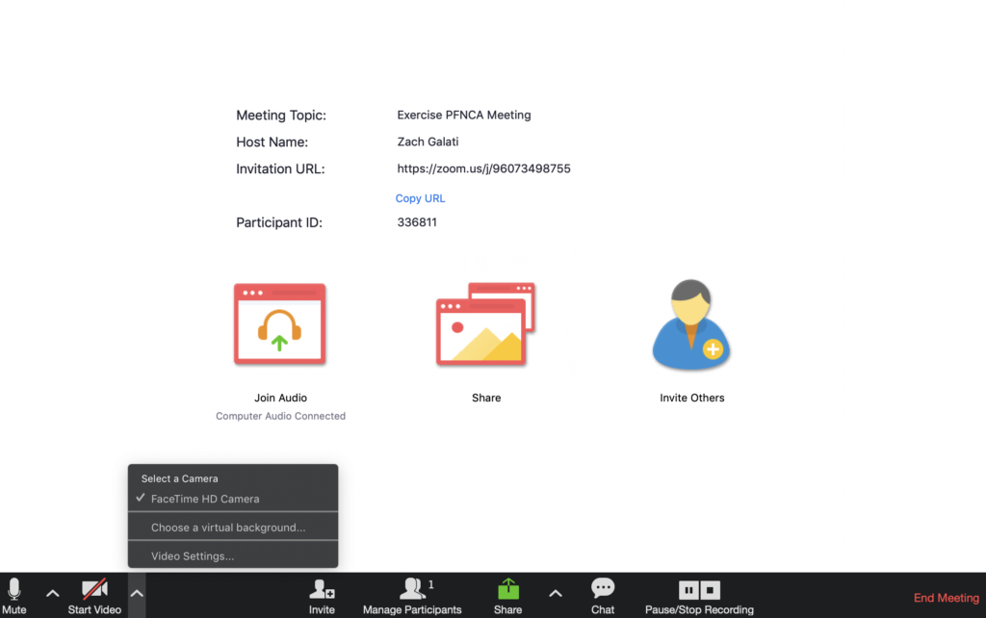Expand share options arrow next to Share
Viewport: 986px width, 618px height.
(x=556, y=594)
